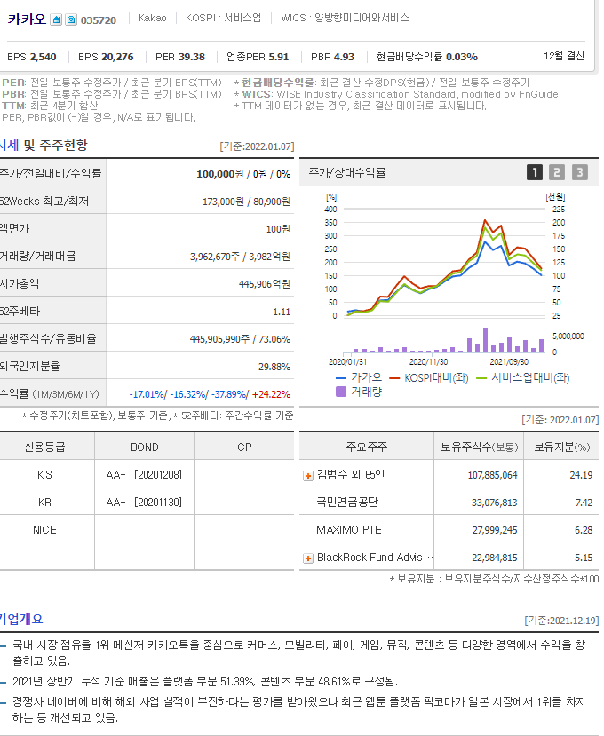Screen dimensions: 604x736
Task: Click the 주요주주 column header
Action: [x=366, y=447]
